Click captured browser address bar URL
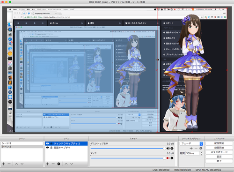 tap(54, 17)
